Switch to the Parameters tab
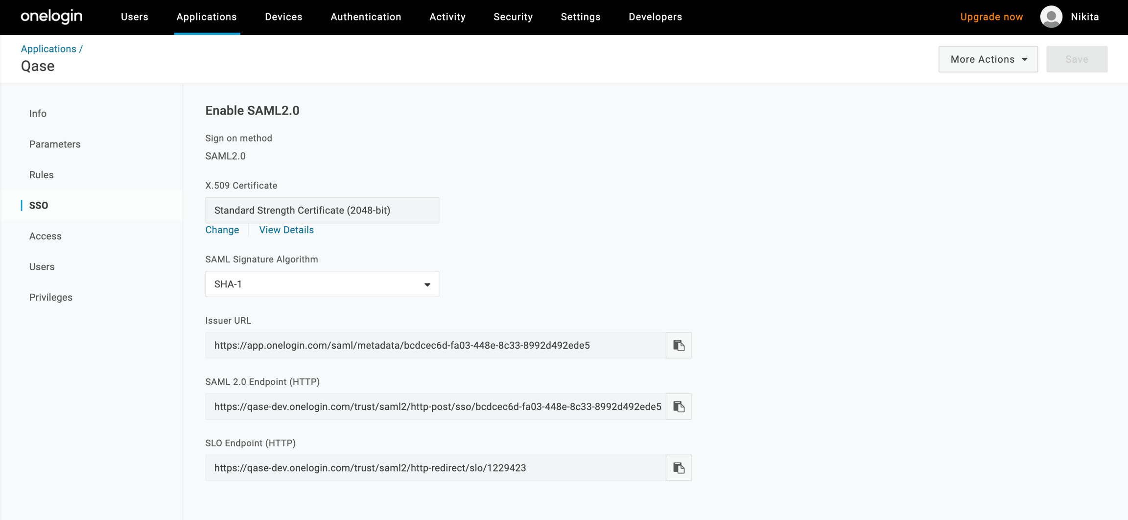 click(55, 144)
